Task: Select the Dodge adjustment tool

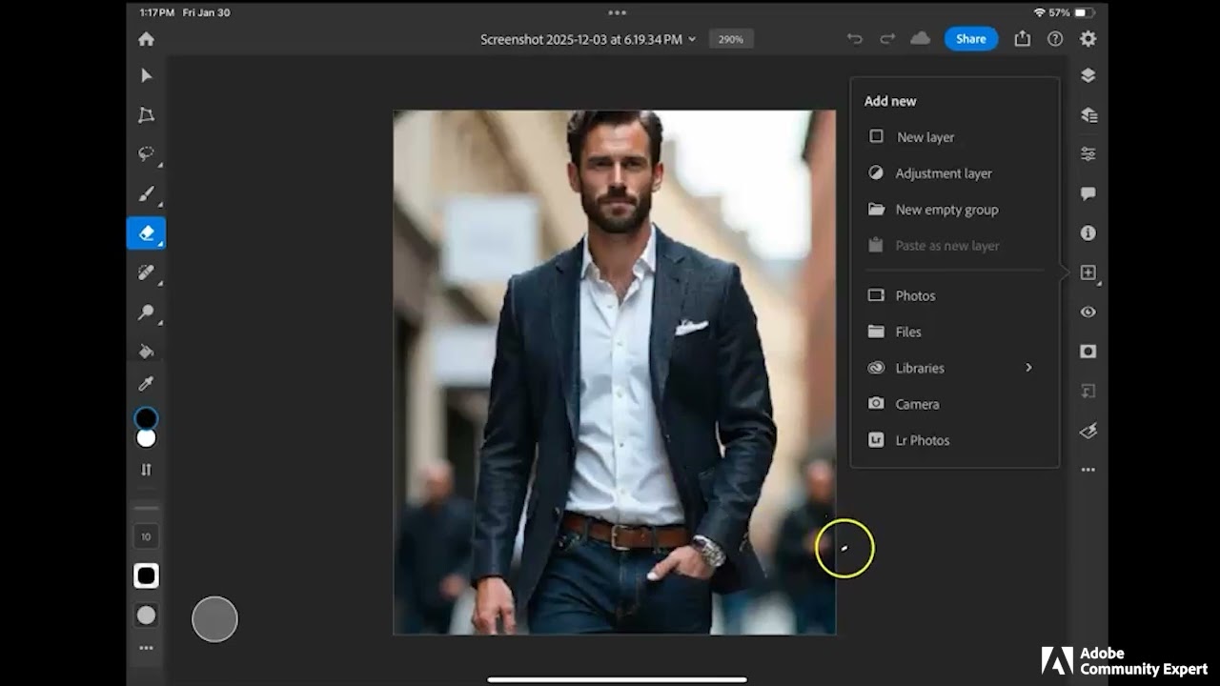Action: [x=146, y=312]
